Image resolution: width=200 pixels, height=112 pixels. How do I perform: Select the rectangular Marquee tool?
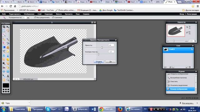[x=4, y=30]
